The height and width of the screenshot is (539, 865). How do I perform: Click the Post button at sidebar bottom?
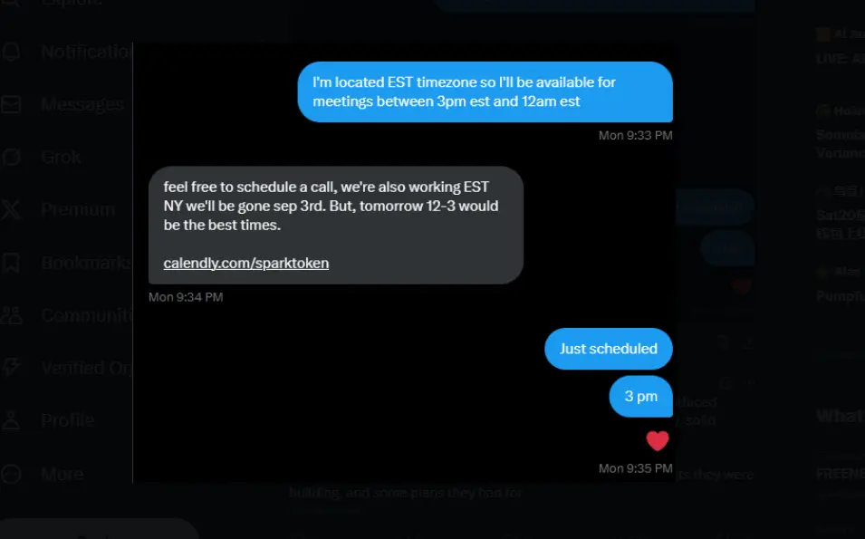tap(98, 532)
